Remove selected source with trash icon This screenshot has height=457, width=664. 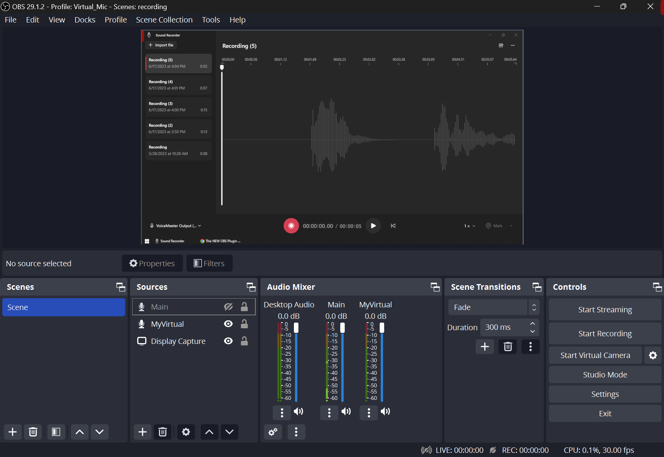(x=163, y=432)
